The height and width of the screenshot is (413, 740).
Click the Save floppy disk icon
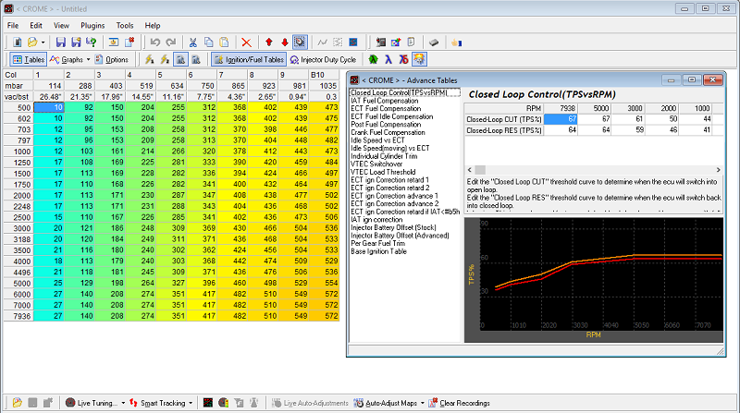(x=60, y=43)
